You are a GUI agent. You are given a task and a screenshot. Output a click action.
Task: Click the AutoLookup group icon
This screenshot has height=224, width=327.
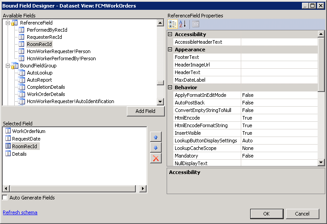click(21, 73)
